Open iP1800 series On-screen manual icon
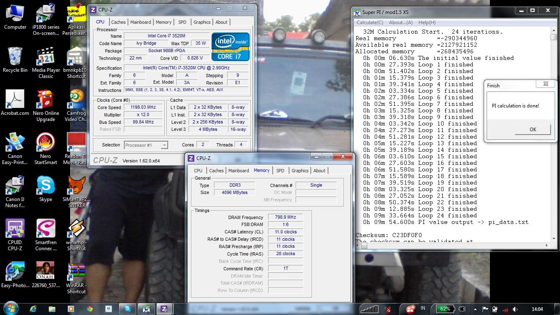 point(46,20)
